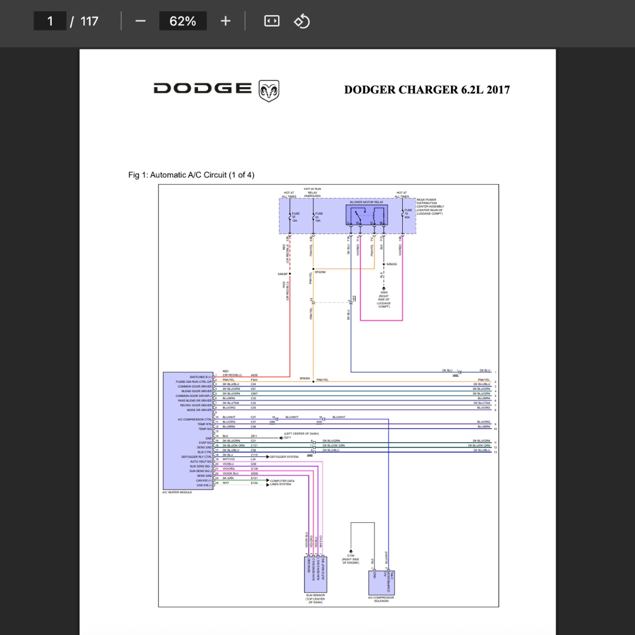Image resolution: width=635 pixels, height=635 pixels.
Task: Click the 'G305 (RIGHT SIDE OF LUGGAGE COMPT)' label
Action: (x=384, y=299)
